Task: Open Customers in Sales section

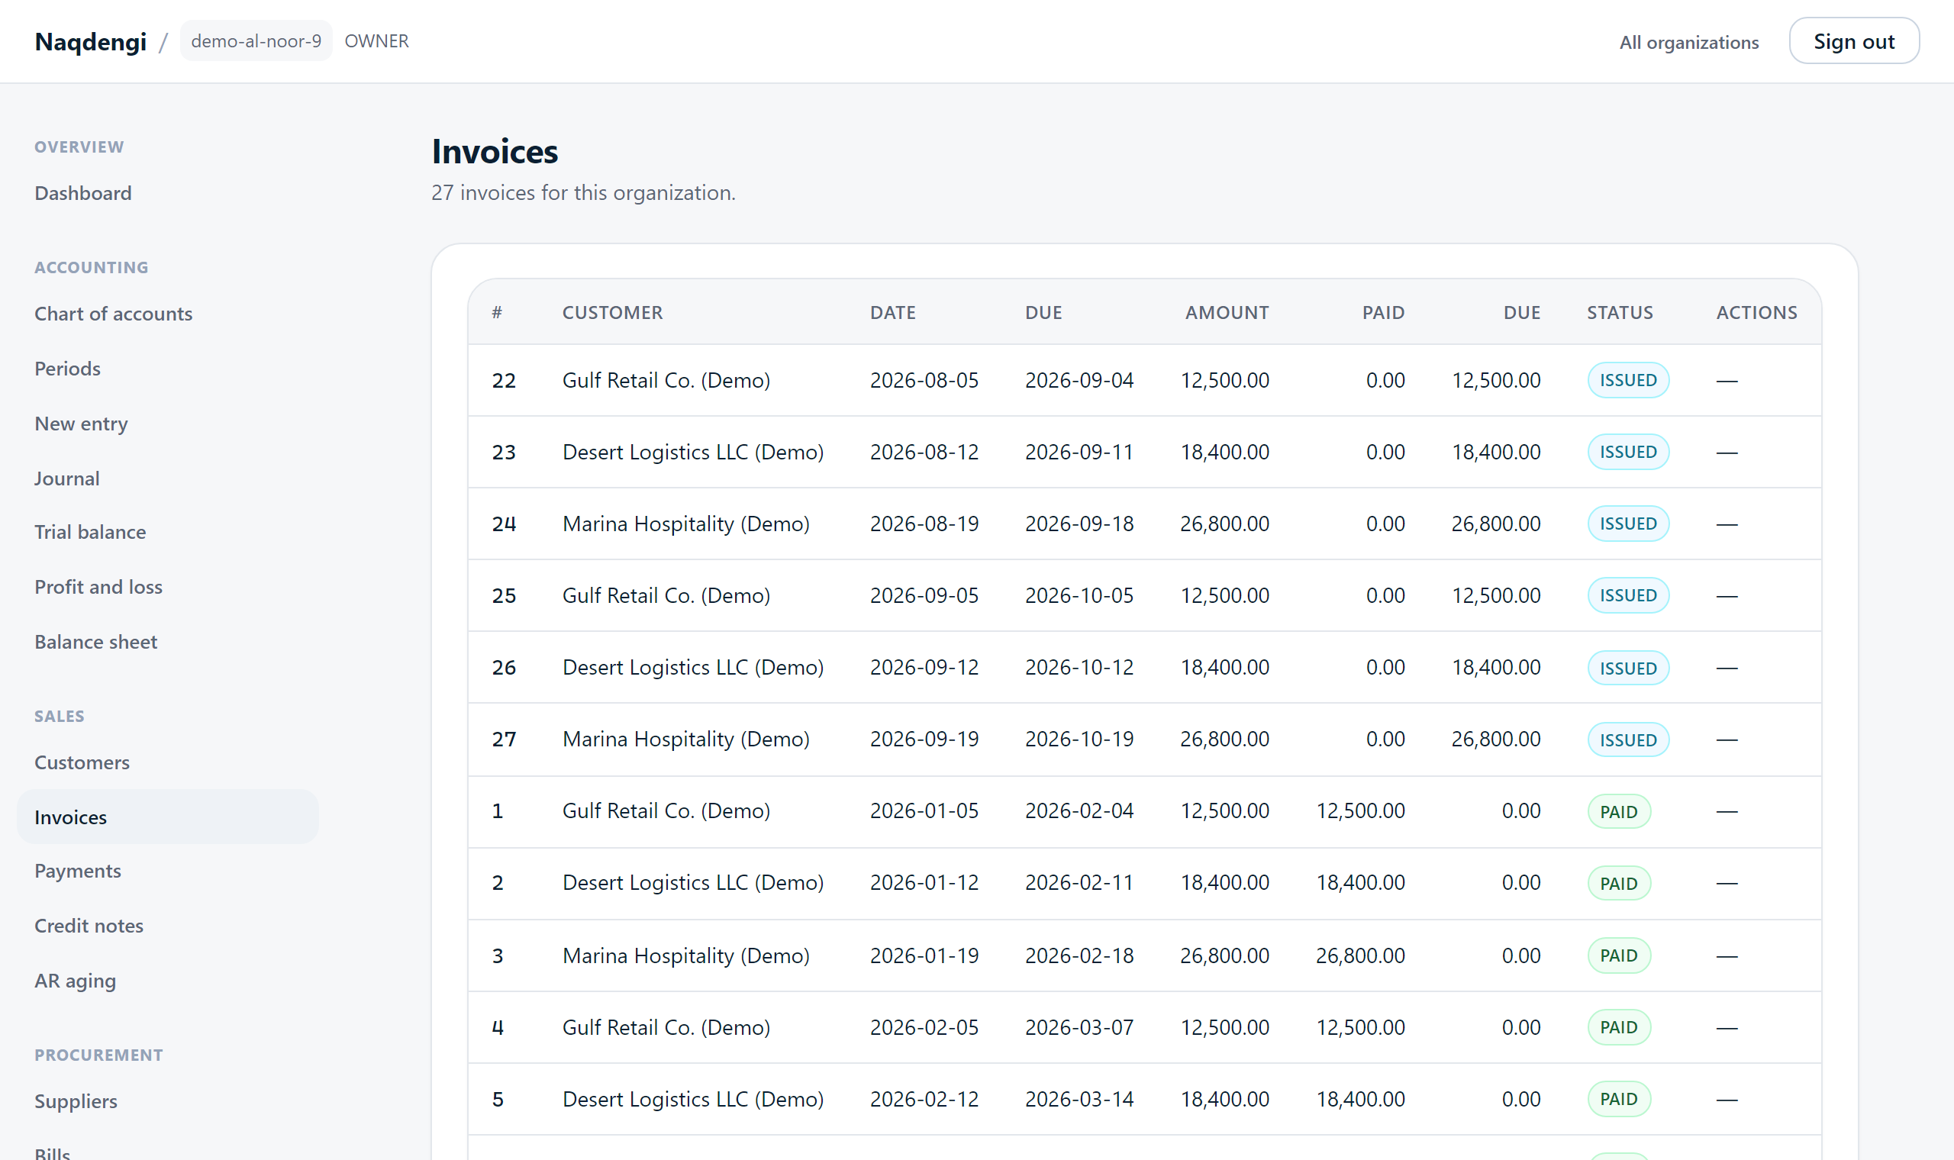Action: [x=82, y=762]
